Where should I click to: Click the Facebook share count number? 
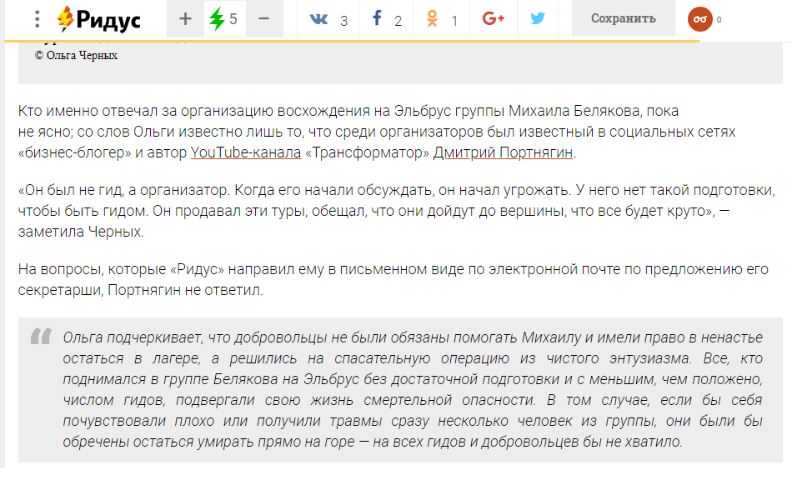(399, 21)
